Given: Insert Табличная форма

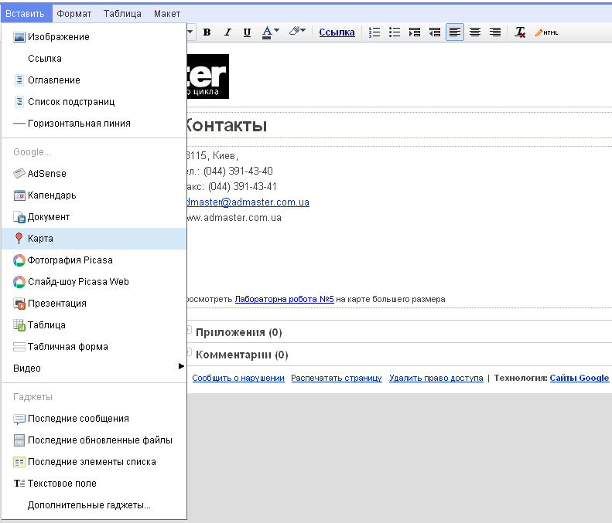Looking at the screenshot, I should [x=94, y=346].
